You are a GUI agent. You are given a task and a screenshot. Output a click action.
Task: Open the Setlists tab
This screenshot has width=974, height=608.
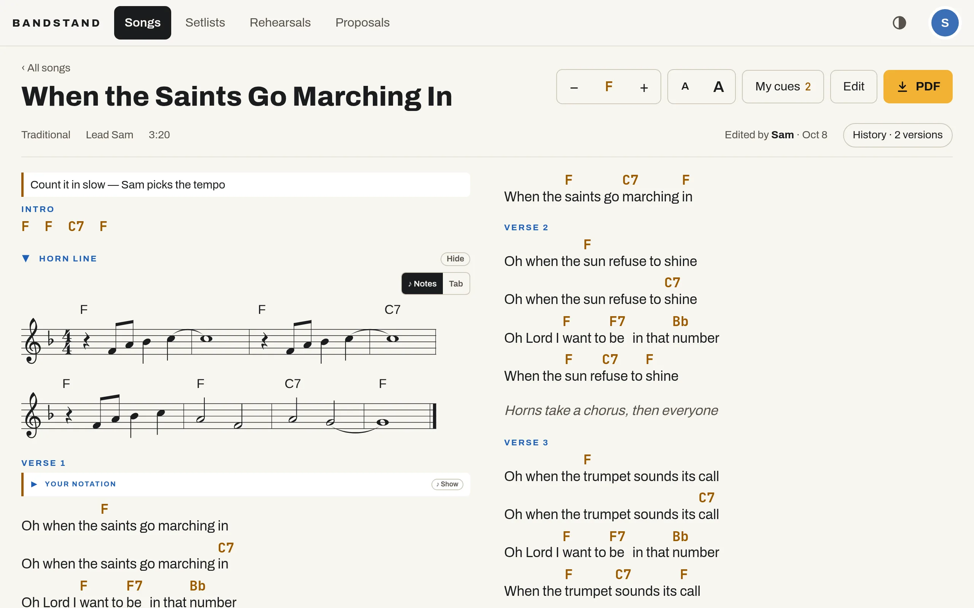[x=205, y=22]
